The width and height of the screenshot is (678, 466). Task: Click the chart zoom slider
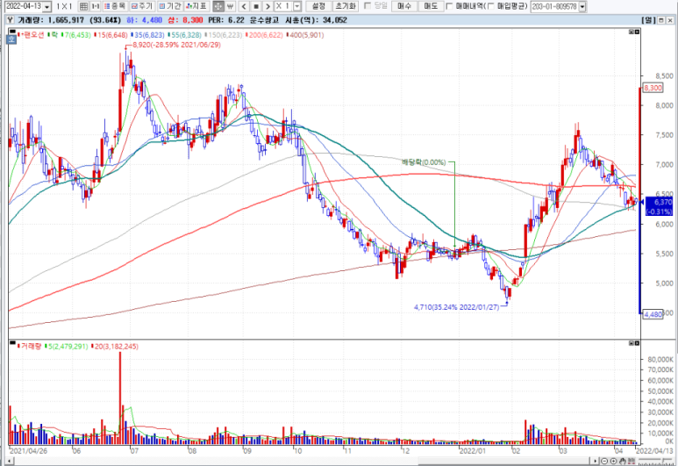(655, 462)
